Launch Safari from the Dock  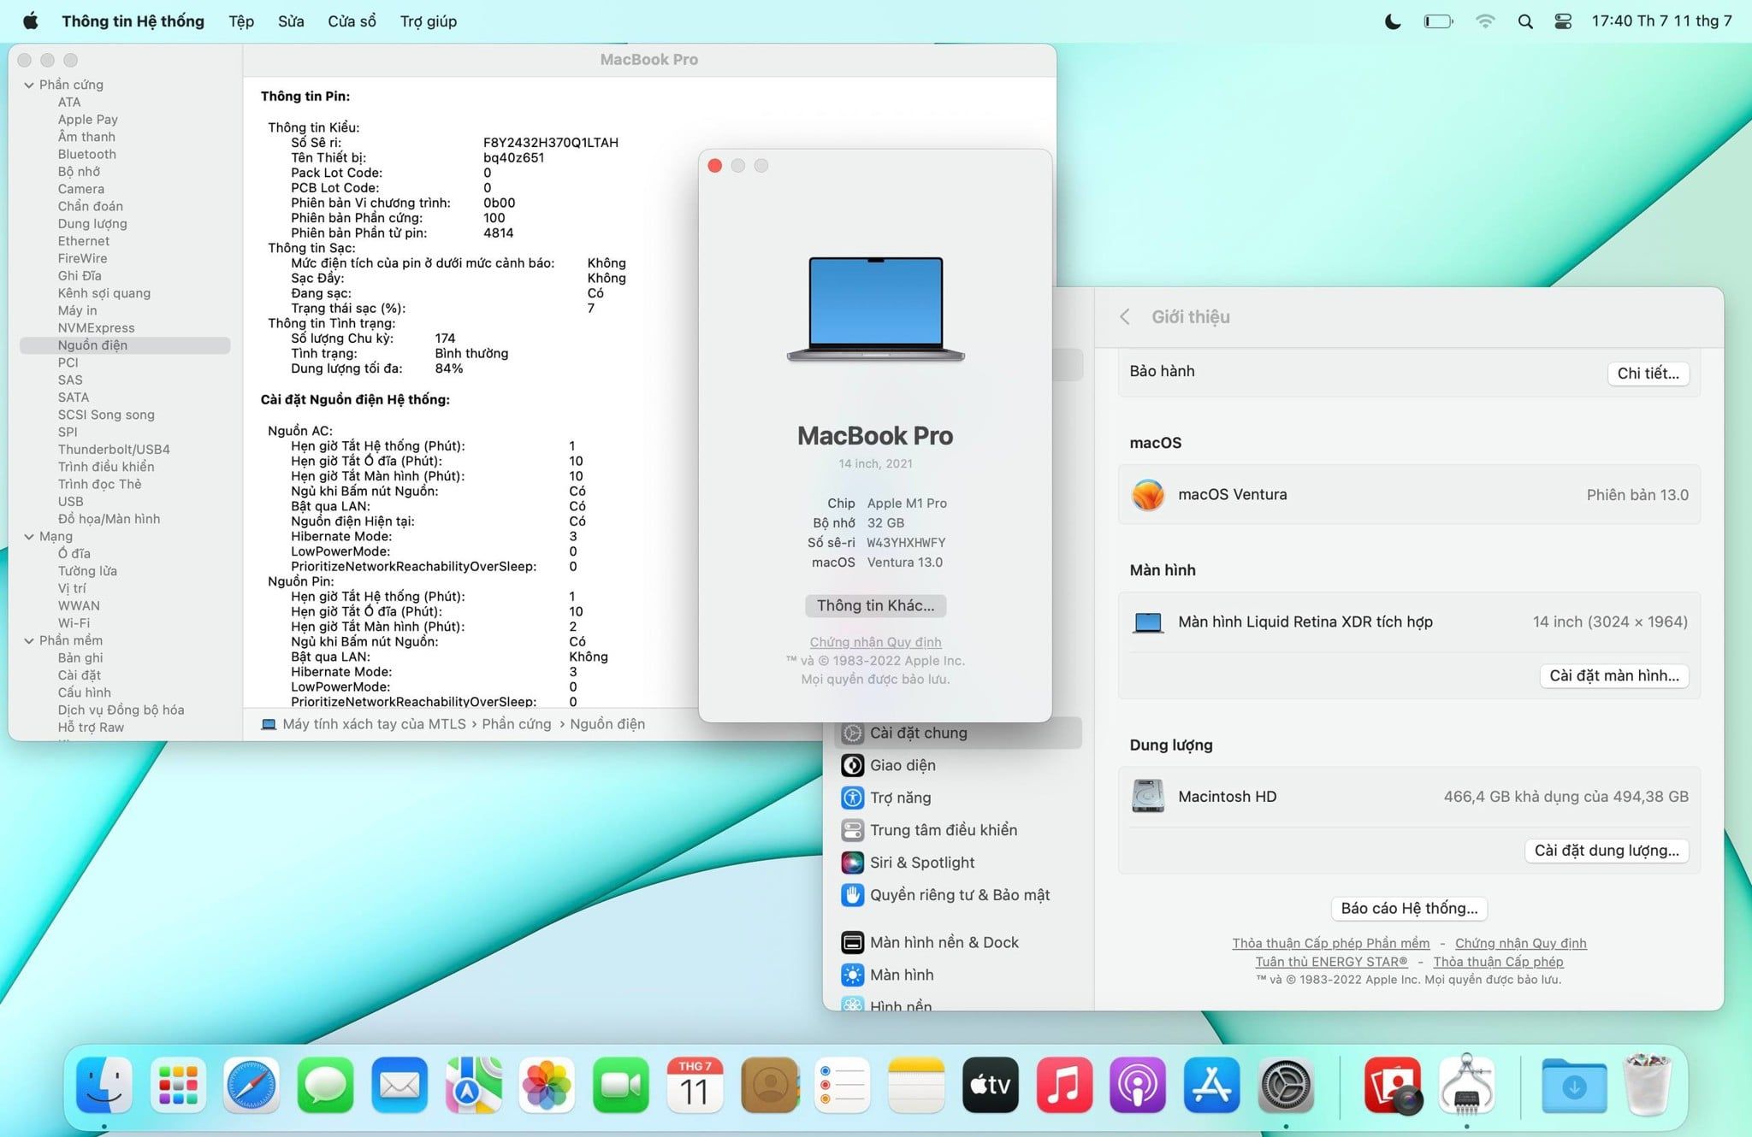point(252,1085)
